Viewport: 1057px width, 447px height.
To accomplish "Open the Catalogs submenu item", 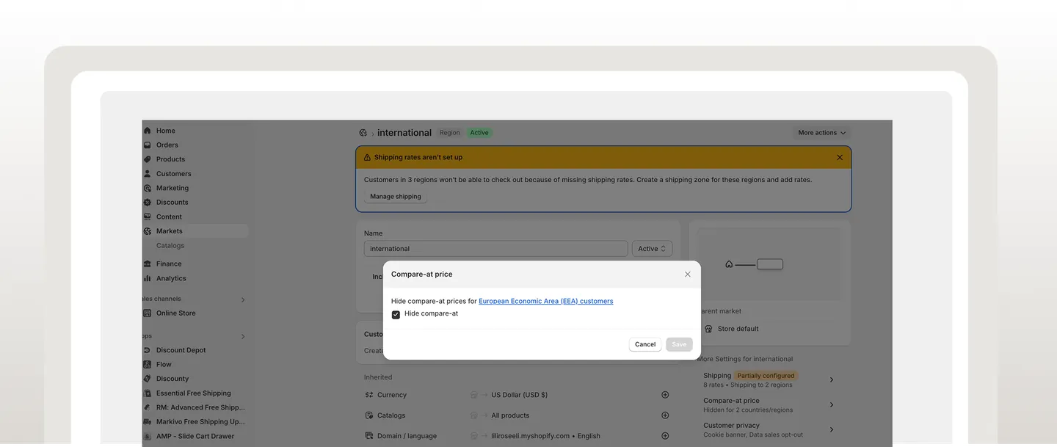I will 170,246.
